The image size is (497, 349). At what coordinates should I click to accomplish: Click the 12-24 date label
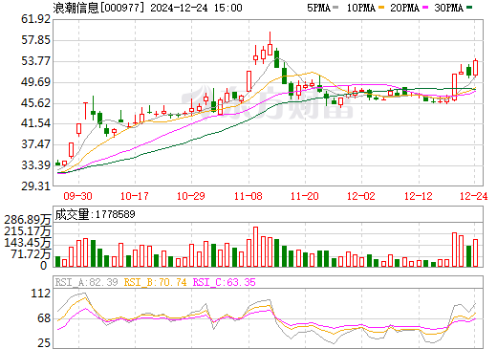click(x=474, y=196)
